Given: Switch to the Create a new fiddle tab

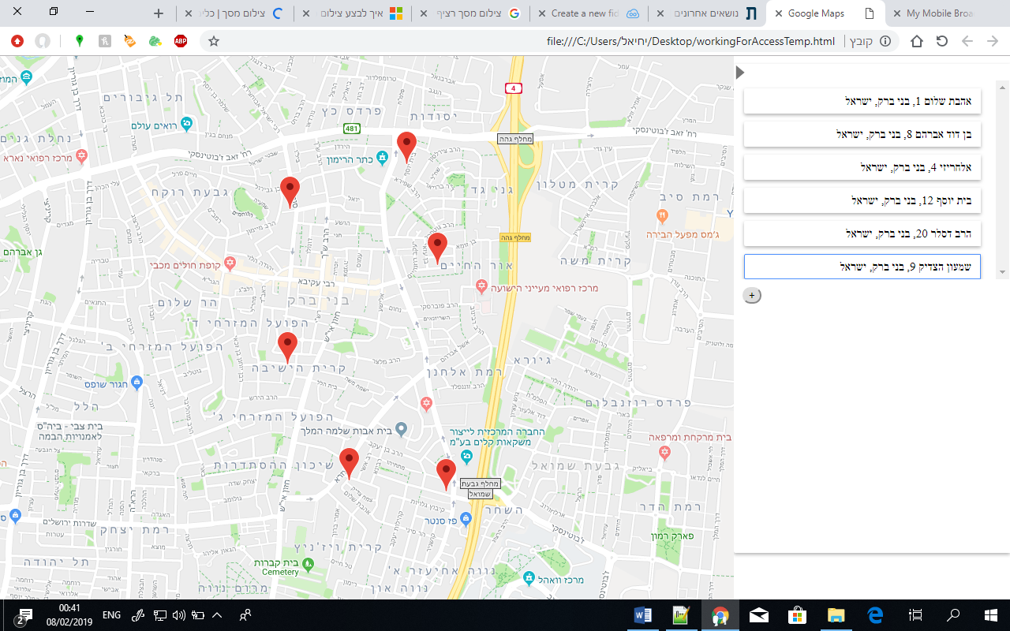Looking at the screenshot, I should click(589, 13).
